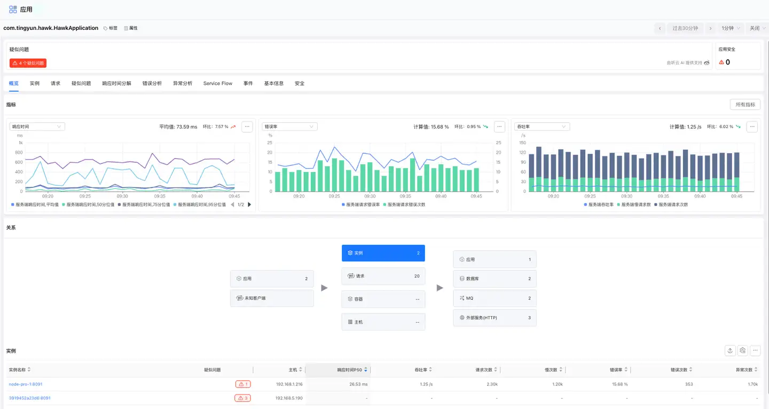Open the 标签 (tags) icon next to application name
Image resolution: width=769 pixels, height=409 pixels.
pyautogui.click(x=107, y=28)
